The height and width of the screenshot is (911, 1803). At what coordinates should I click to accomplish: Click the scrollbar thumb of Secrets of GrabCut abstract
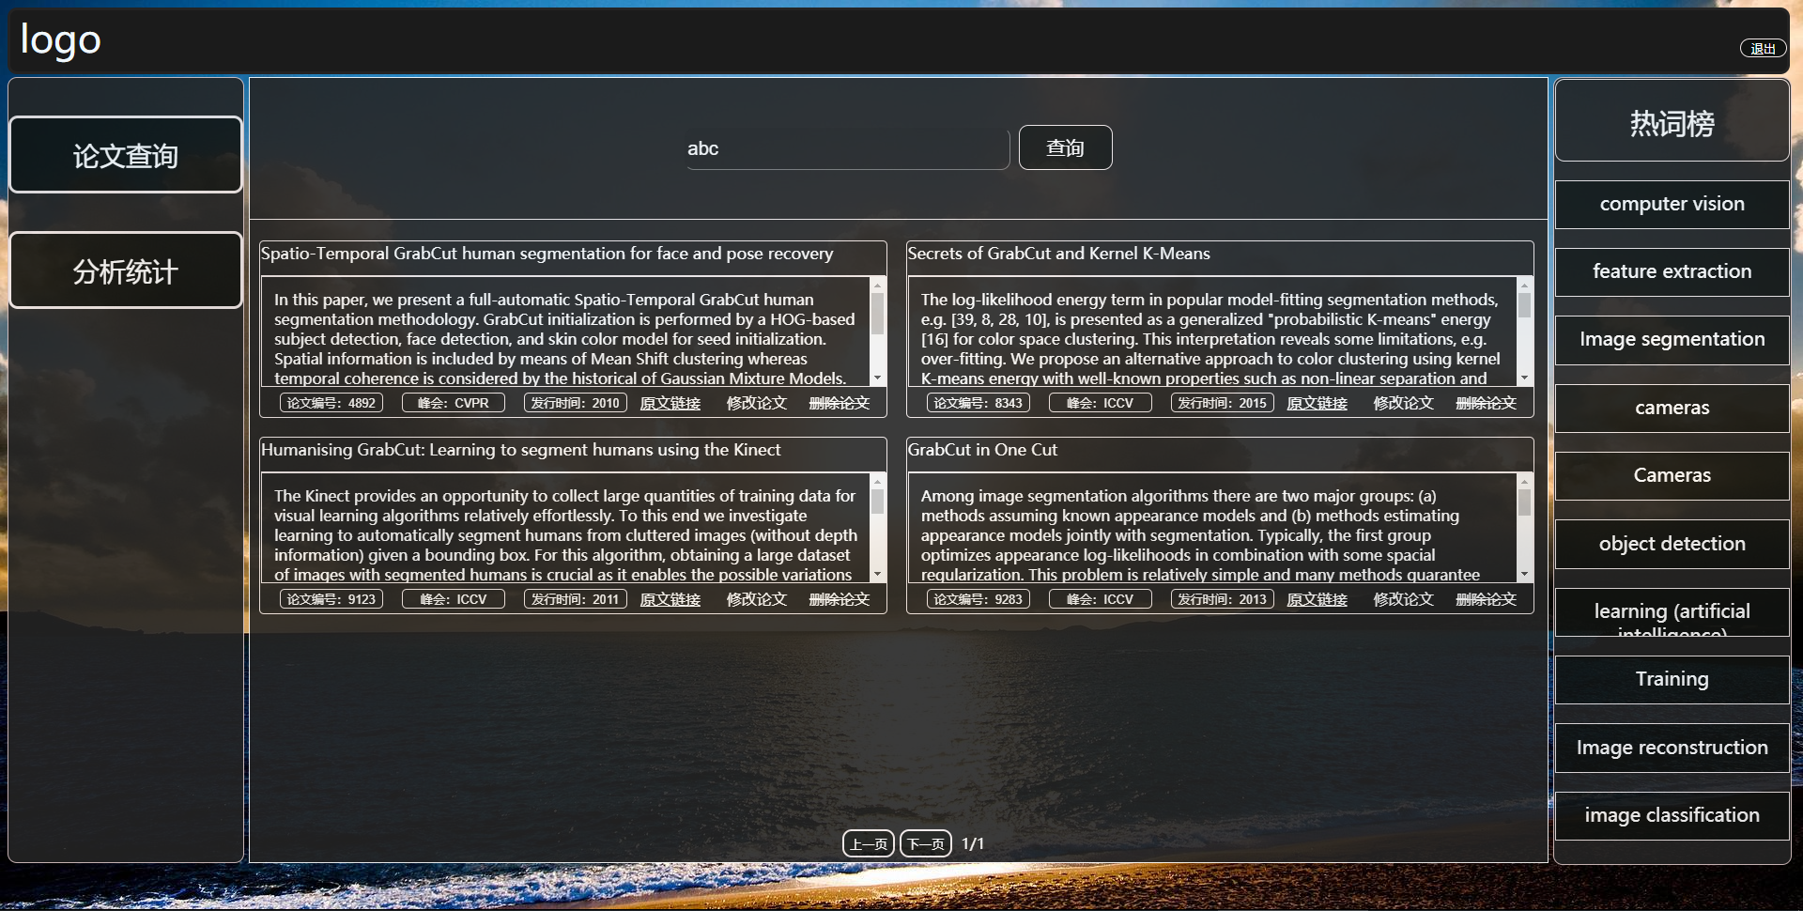pyautogui.click(x=1524, y=305)
